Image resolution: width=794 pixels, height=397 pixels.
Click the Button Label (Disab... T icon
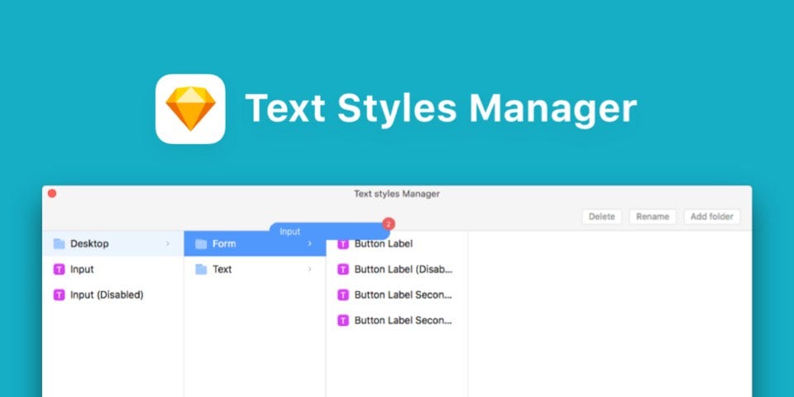pos(343,270)
